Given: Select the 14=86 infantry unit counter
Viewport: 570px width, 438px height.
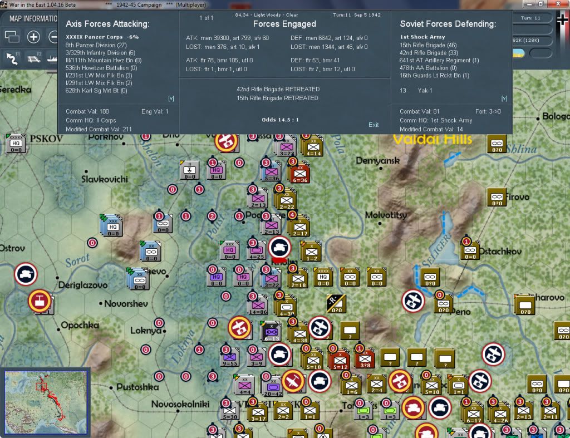Looking at the screenshot, I should 258,306.
